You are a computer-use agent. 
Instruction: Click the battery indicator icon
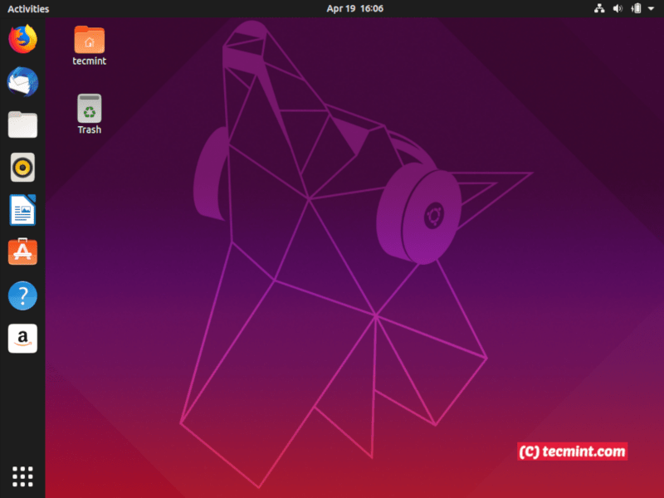(636, 8)
